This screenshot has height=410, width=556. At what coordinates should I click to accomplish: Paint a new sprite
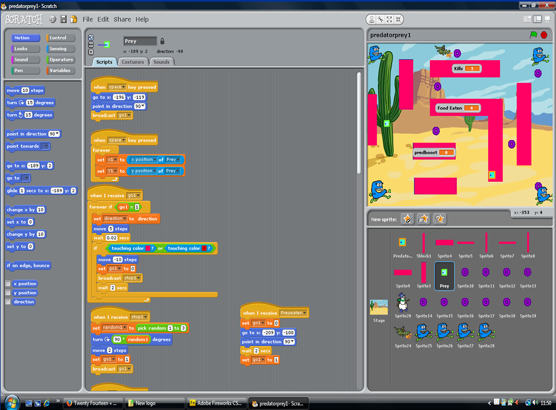tap(408, 219)
